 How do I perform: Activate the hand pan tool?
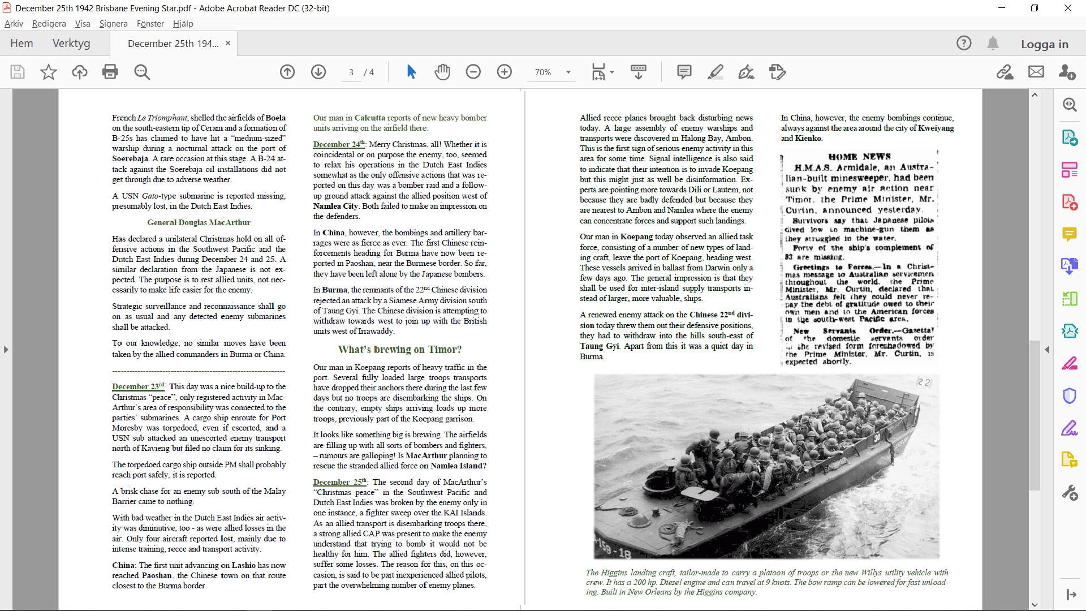point(442,72)
